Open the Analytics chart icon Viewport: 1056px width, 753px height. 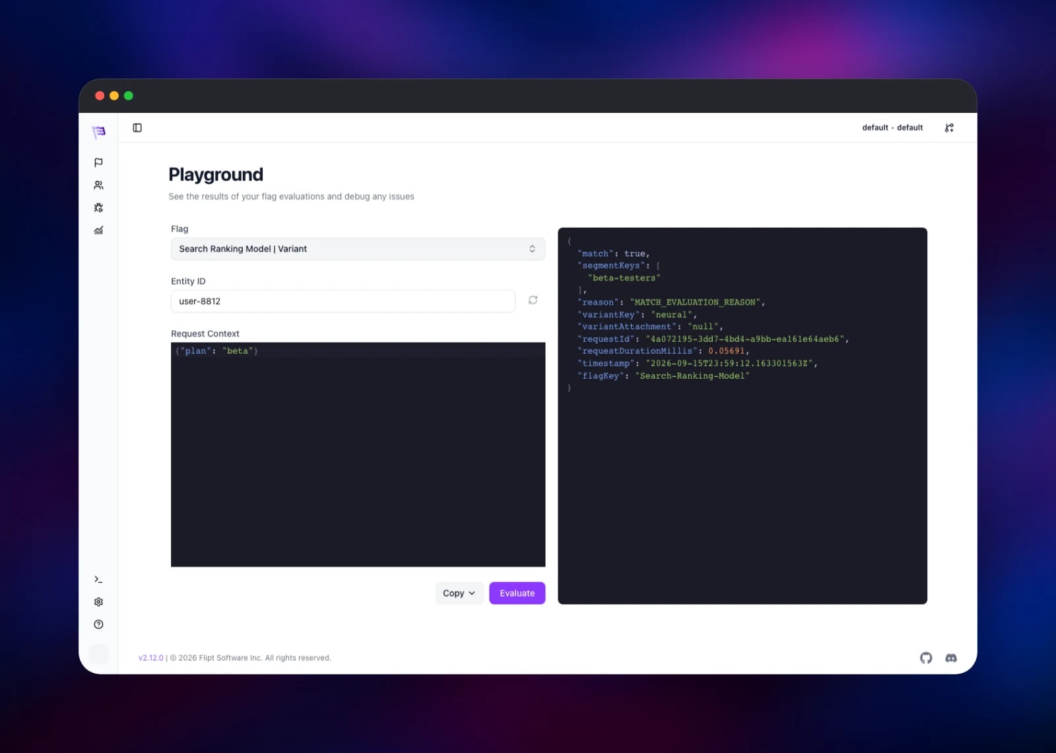[x=98, y=230]
